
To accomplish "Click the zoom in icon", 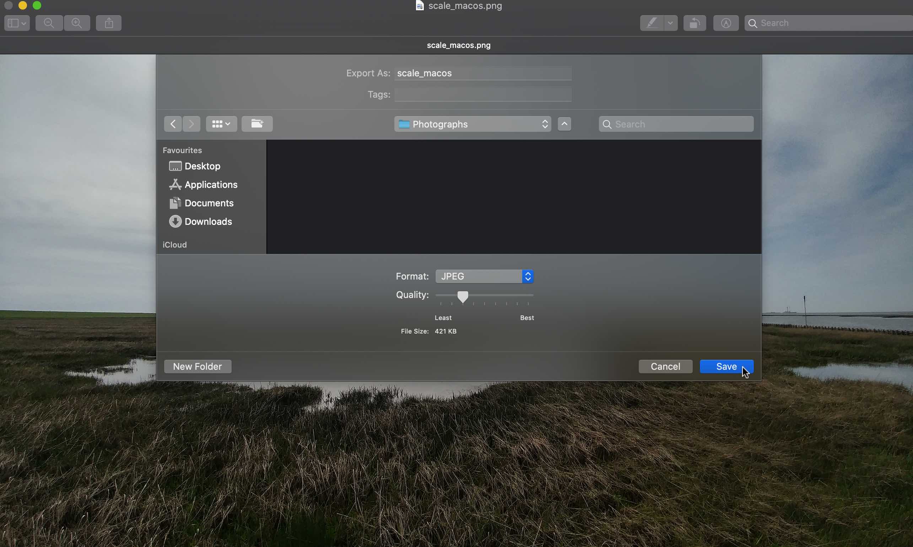I will coord(77,23).
